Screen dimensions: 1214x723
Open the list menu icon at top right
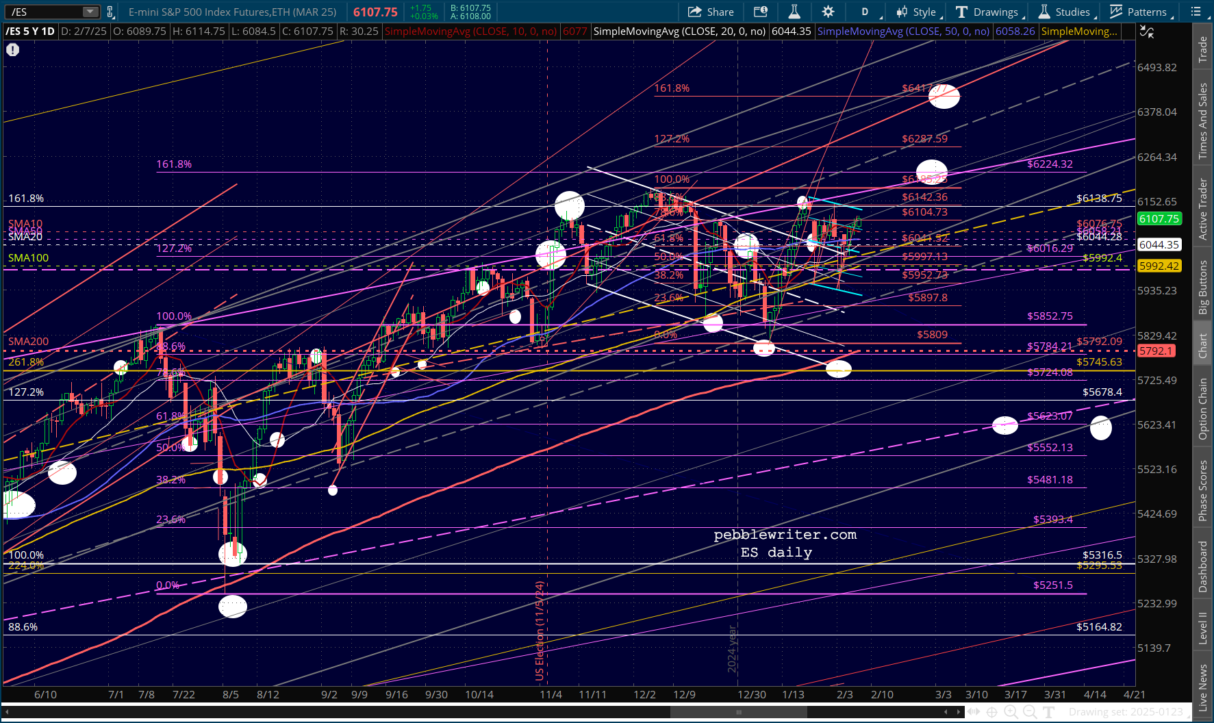[x=1196, y=12]
